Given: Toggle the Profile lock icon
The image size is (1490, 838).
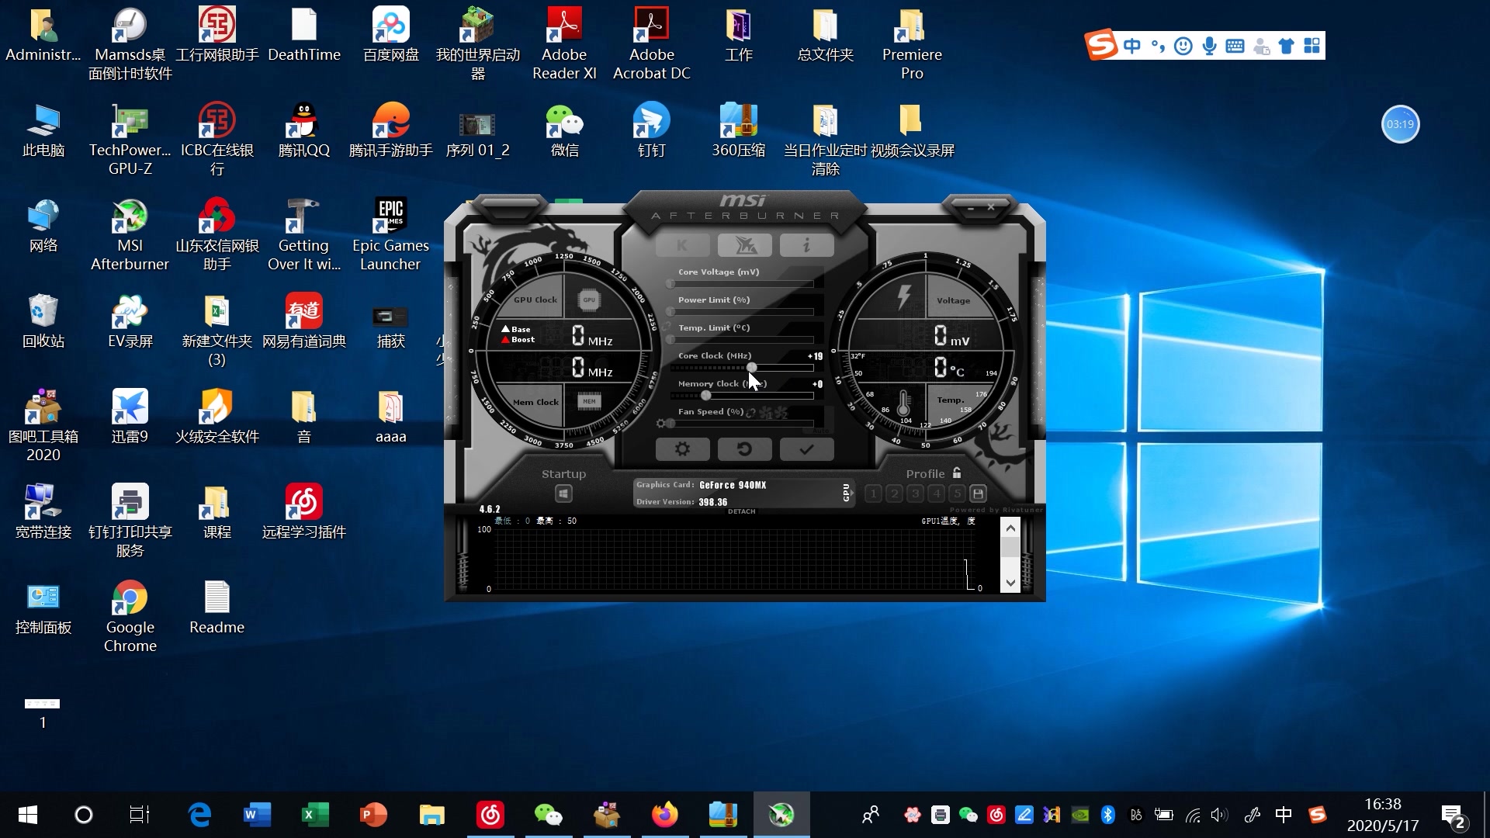Looking at the screenshot, I should (x=957, y=473).
